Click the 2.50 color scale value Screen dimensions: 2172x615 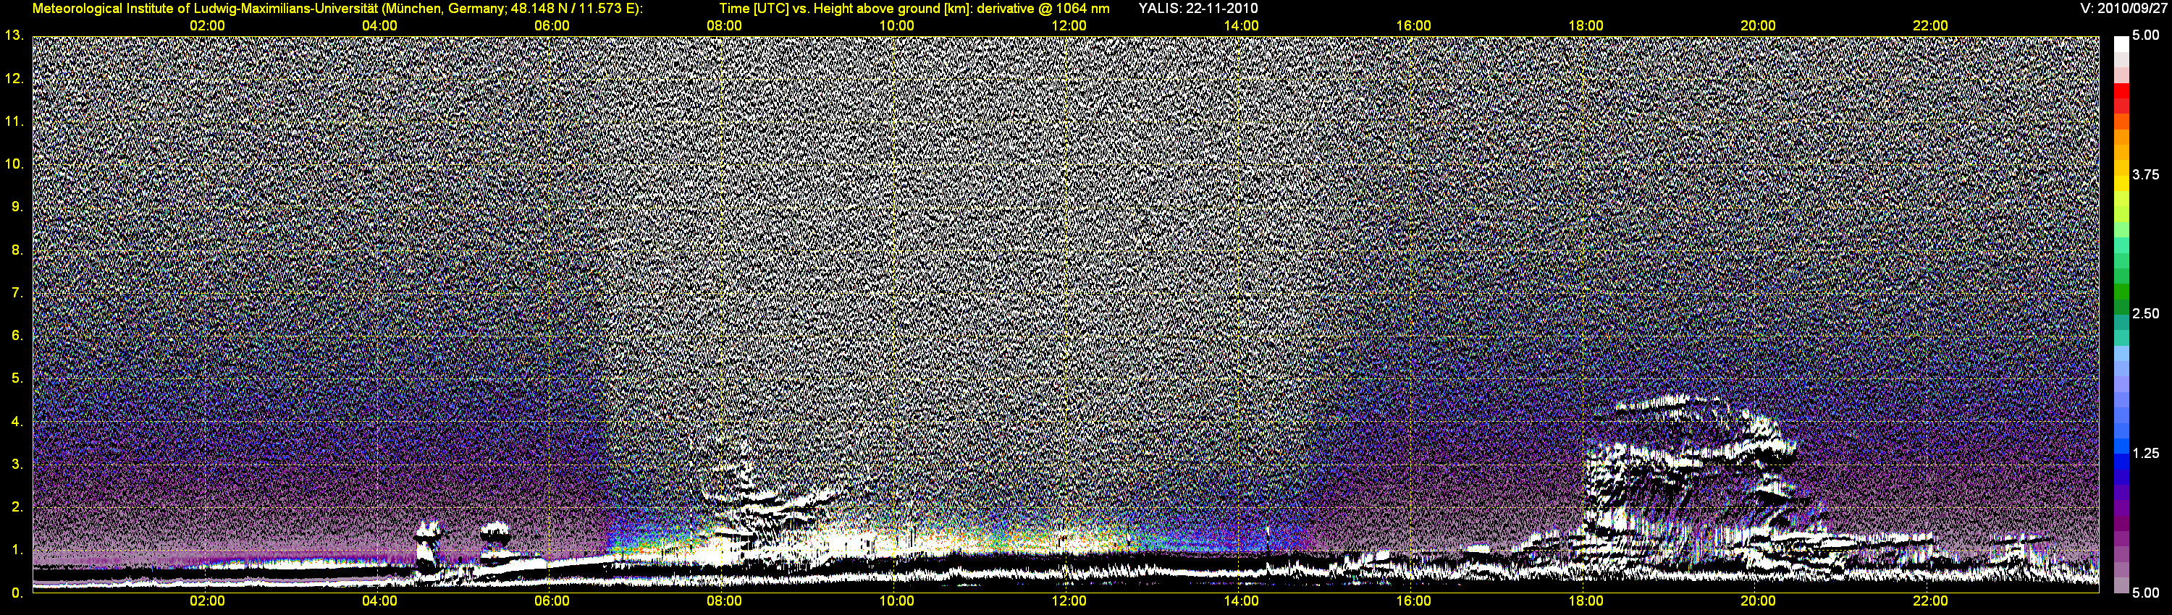(x=2145, y=313)
